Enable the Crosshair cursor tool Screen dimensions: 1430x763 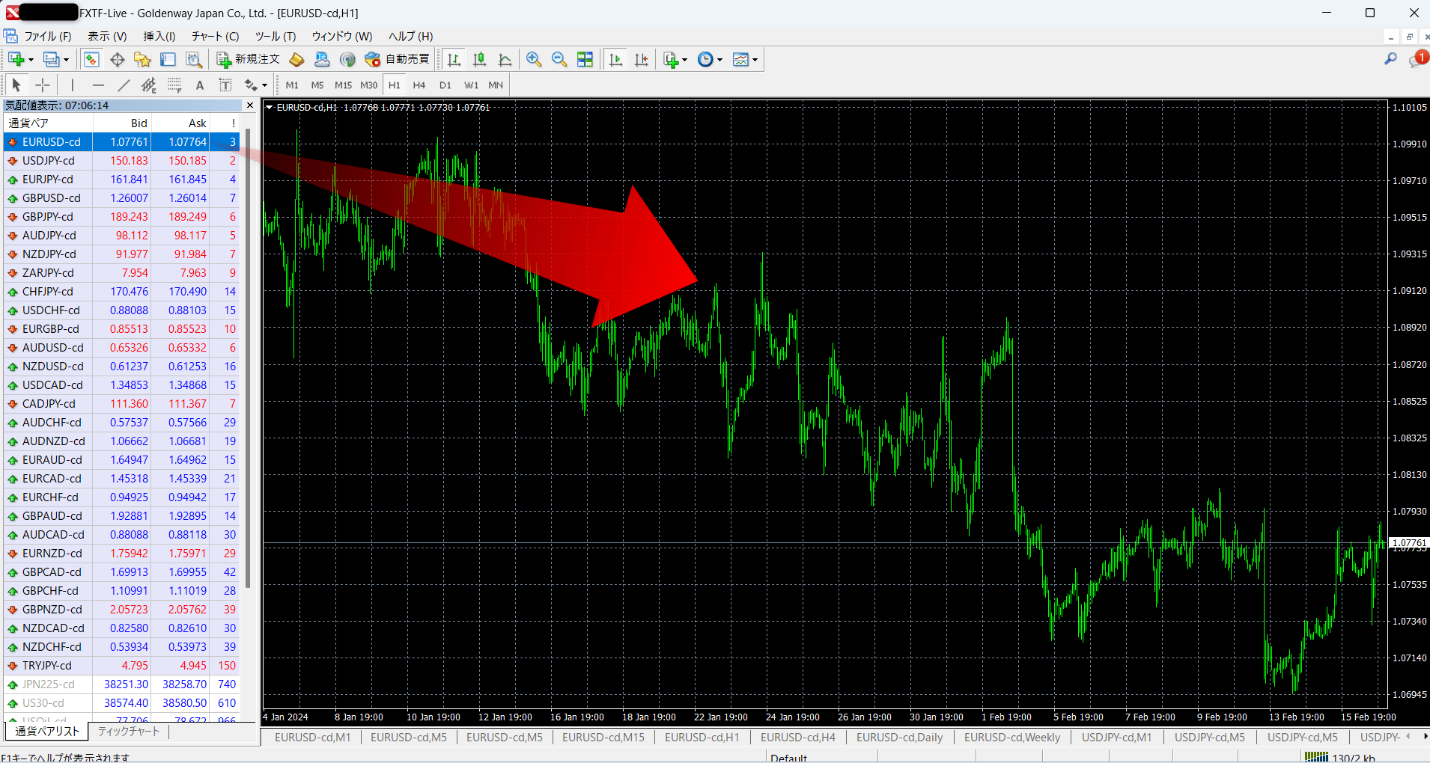tap(43, 85)
